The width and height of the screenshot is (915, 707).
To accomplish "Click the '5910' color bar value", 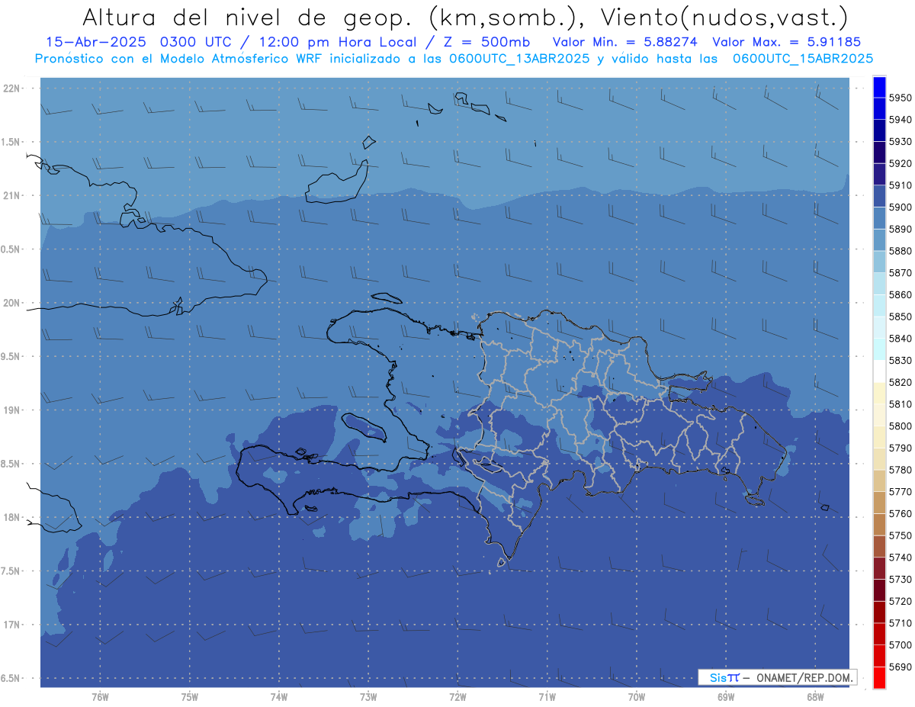I will (x=901, y=185).
